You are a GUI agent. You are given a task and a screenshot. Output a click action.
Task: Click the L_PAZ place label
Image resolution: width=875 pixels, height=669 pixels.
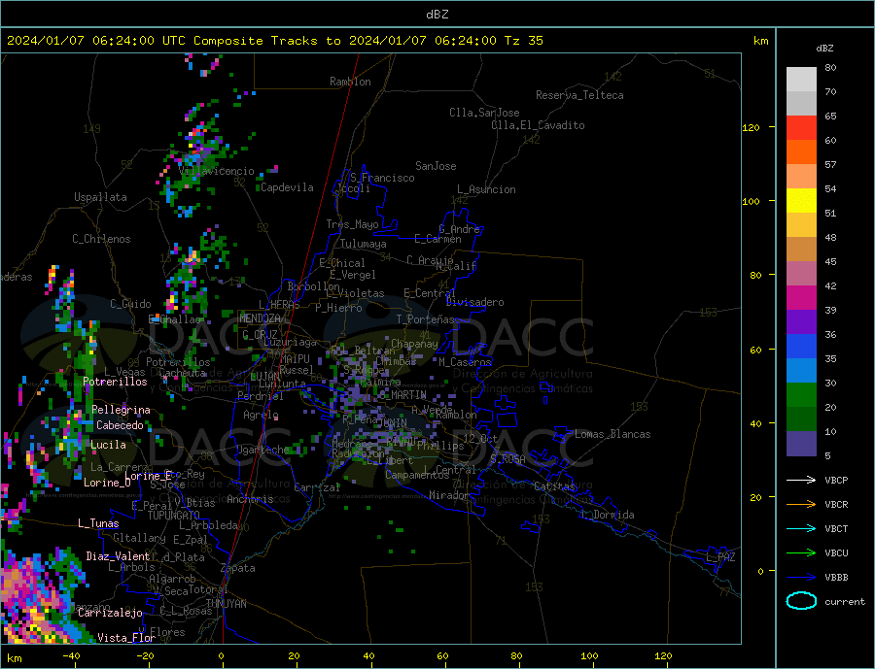point(720,557)
